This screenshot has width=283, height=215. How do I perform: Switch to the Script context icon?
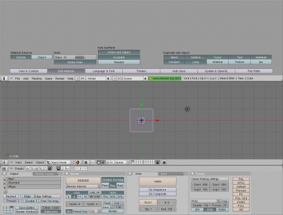(x=32, y=169)
